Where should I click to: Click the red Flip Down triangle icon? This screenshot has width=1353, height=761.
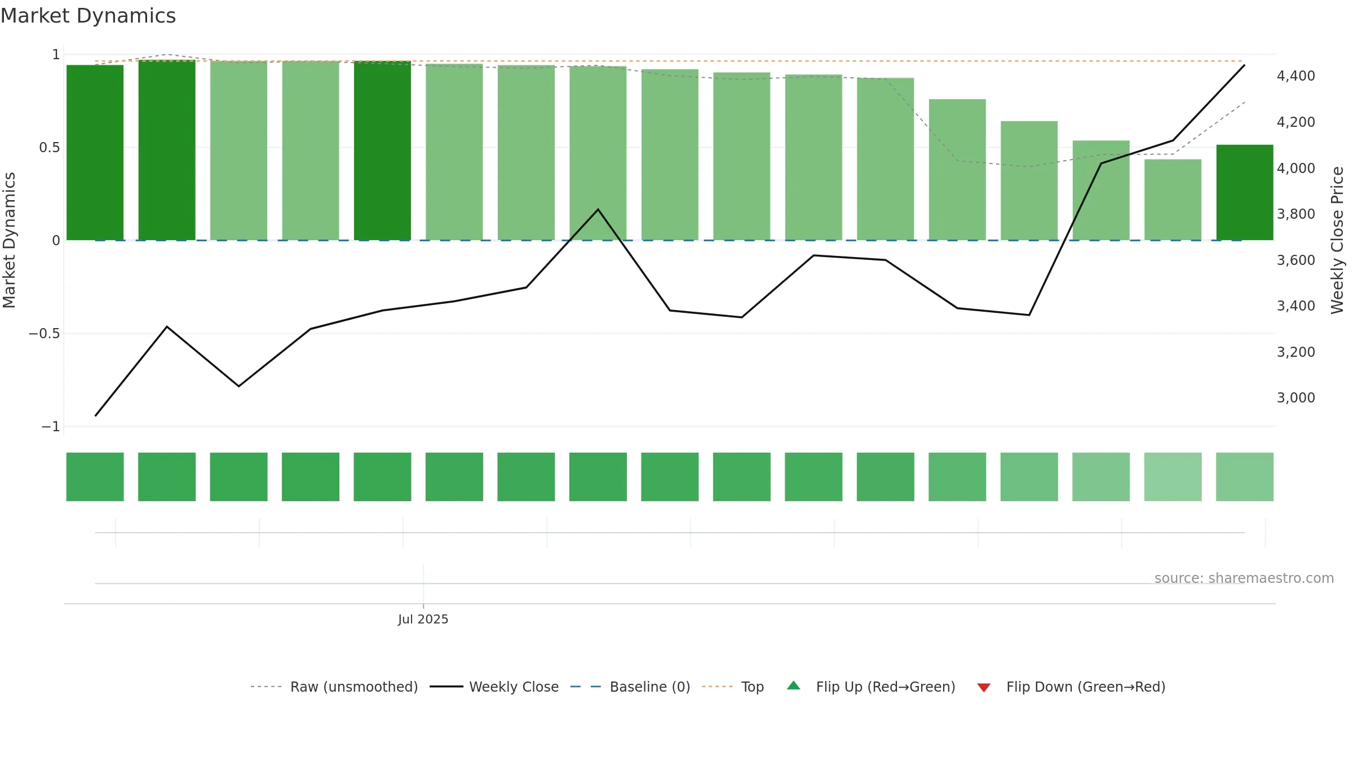[x=984, y=688]
